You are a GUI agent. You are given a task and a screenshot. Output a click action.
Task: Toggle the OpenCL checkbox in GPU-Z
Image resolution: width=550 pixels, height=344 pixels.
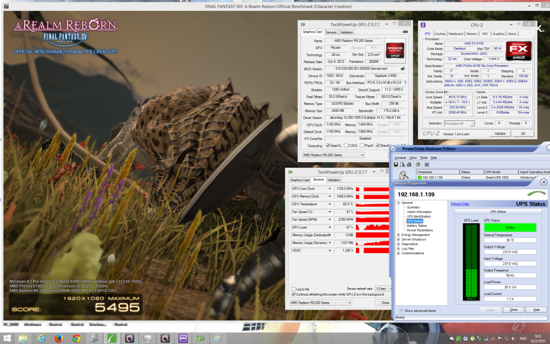[x=328, y=146]
